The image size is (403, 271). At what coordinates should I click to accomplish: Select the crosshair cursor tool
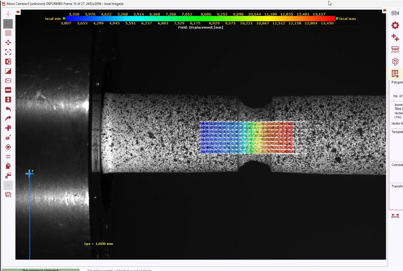click(8, 14)
